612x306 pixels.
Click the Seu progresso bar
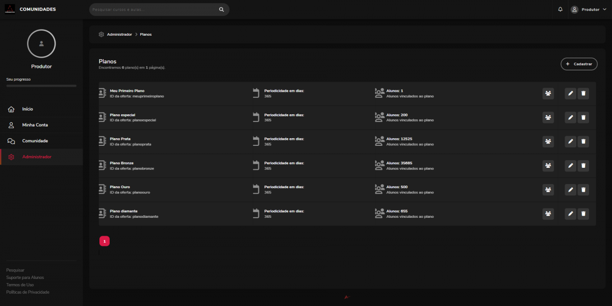point(41,86)
